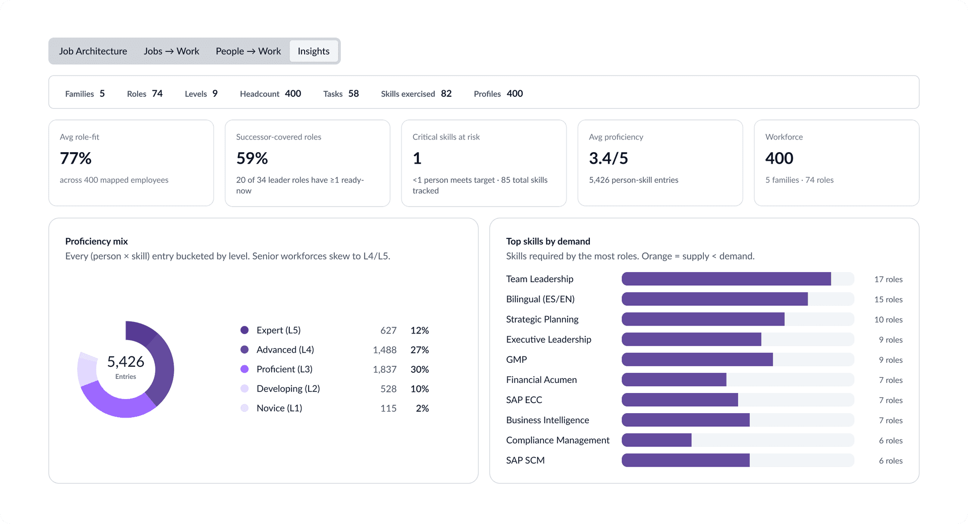The image size is (968, 524).
Task: Click the SAP SCM skill label
Action: click(525, 461)
